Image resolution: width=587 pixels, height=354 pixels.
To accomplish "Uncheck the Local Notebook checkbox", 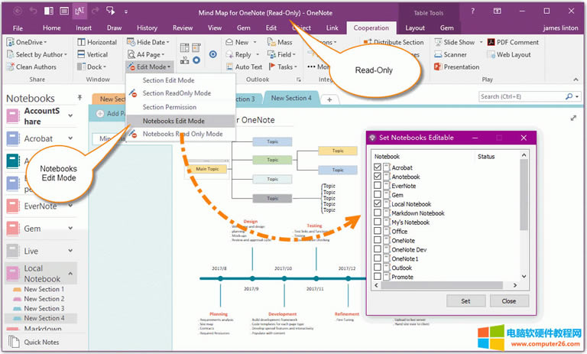I will pos(377,204).
